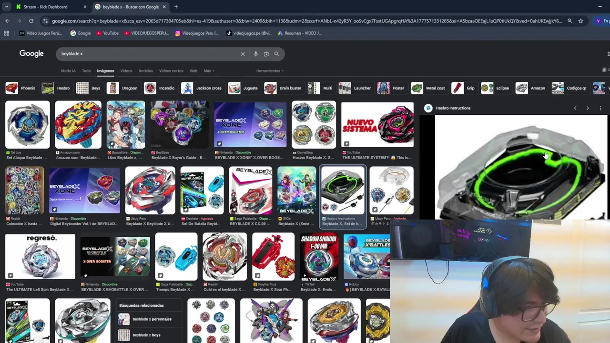610x343 pixels.
Task: Open 'regresó.' ULTIMATE Left Spin thumbnail
Action: point(40,256)
